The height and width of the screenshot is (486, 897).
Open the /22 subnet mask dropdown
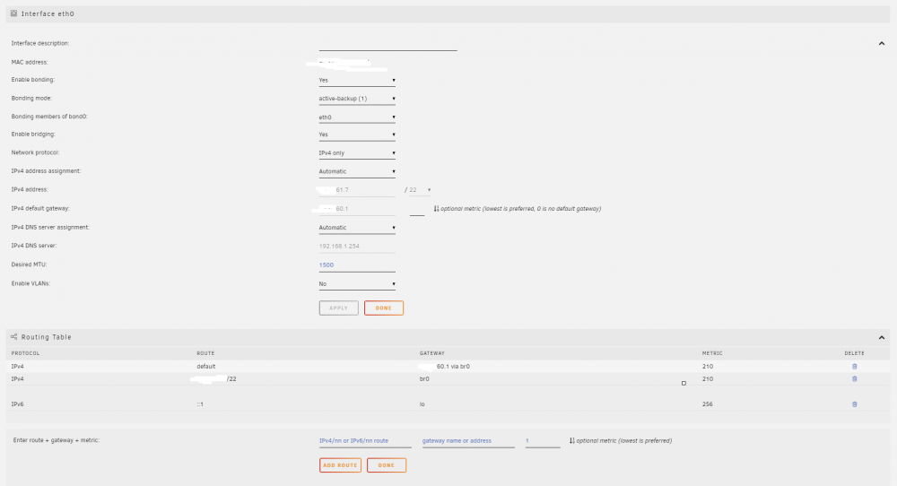(x=420, y=190)
